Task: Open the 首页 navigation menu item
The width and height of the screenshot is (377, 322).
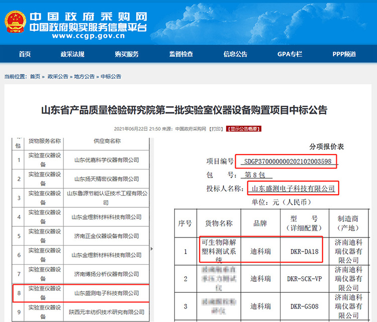Action: click(x=25, y=54)
